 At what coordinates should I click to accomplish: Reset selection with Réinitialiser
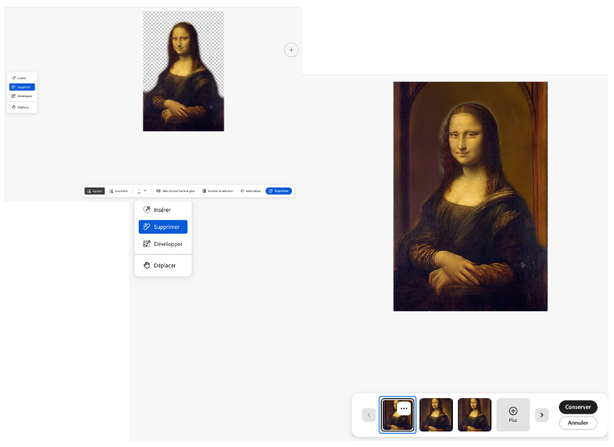point(250,191)
